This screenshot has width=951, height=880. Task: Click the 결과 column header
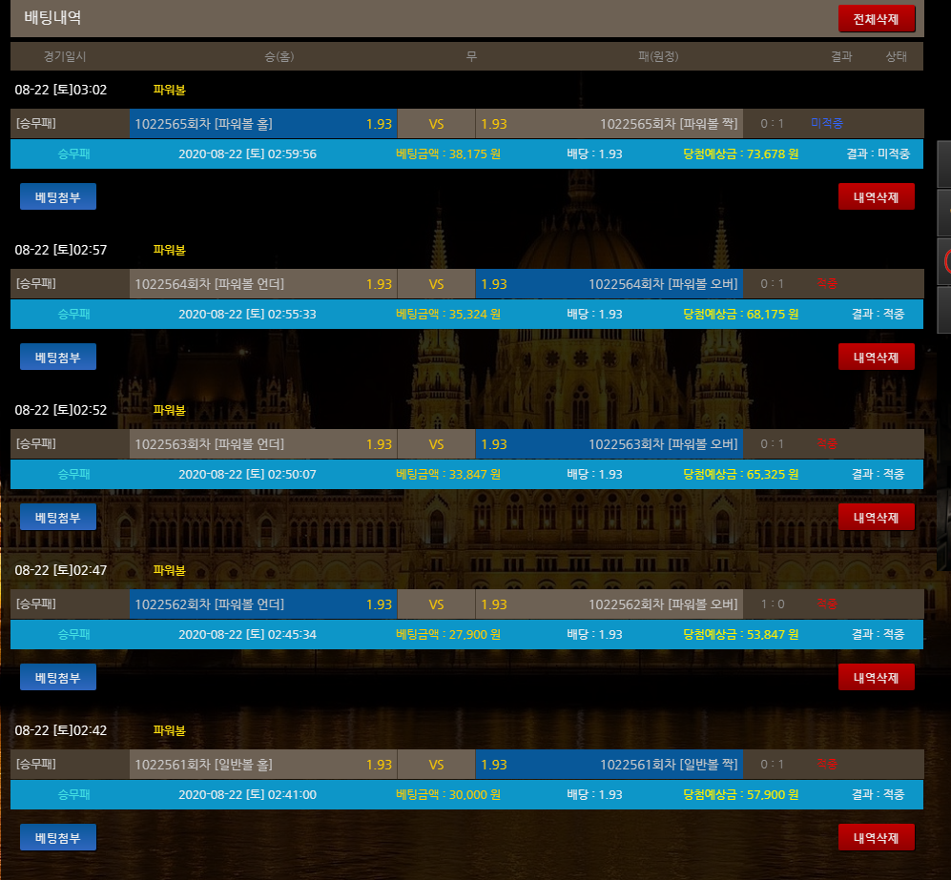840,56
